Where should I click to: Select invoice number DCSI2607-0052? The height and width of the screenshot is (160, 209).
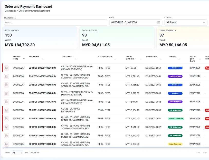(x=153, y=68)
